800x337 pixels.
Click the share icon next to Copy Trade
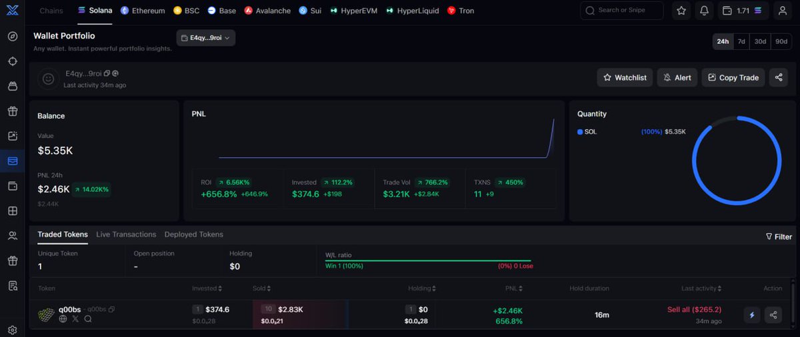pyautogui.click(x=779, y=77)
